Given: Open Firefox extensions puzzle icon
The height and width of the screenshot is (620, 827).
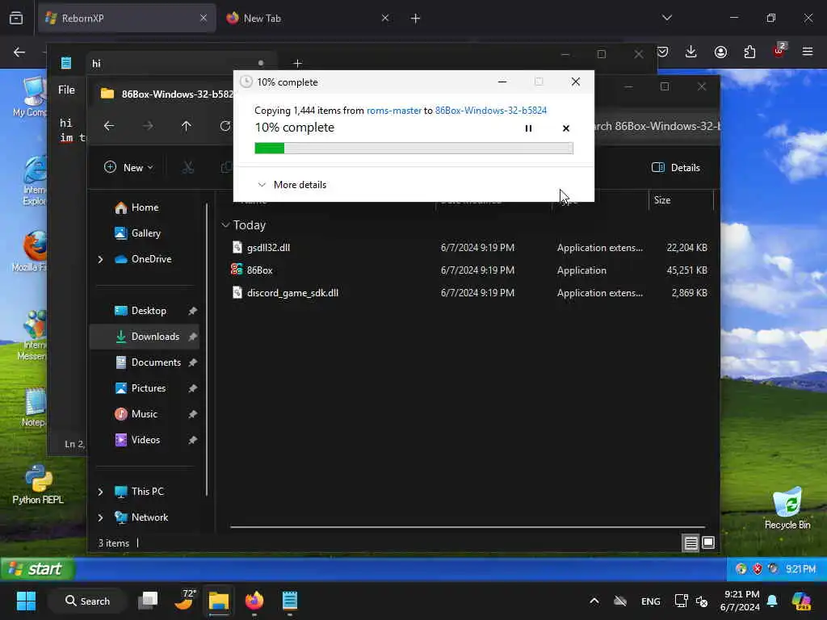Looking at the screenshot, I should click(749, 52).
